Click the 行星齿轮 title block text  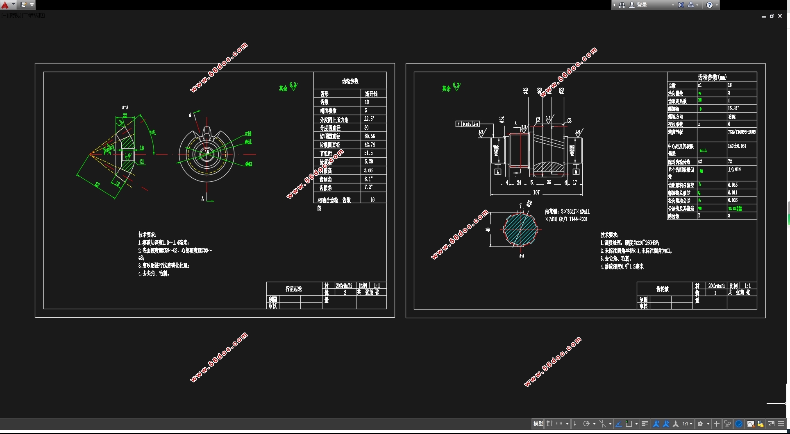pyautogui.click(x=294, y=289)
